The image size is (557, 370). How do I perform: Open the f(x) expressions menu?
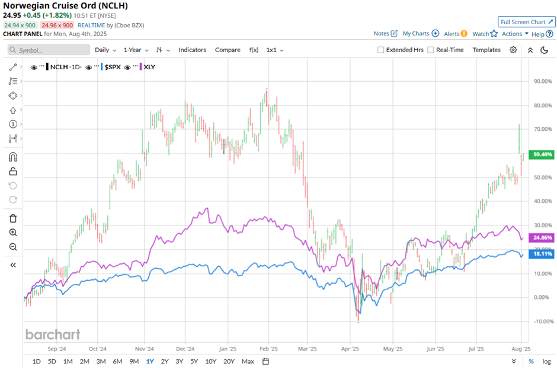[254, 50]
